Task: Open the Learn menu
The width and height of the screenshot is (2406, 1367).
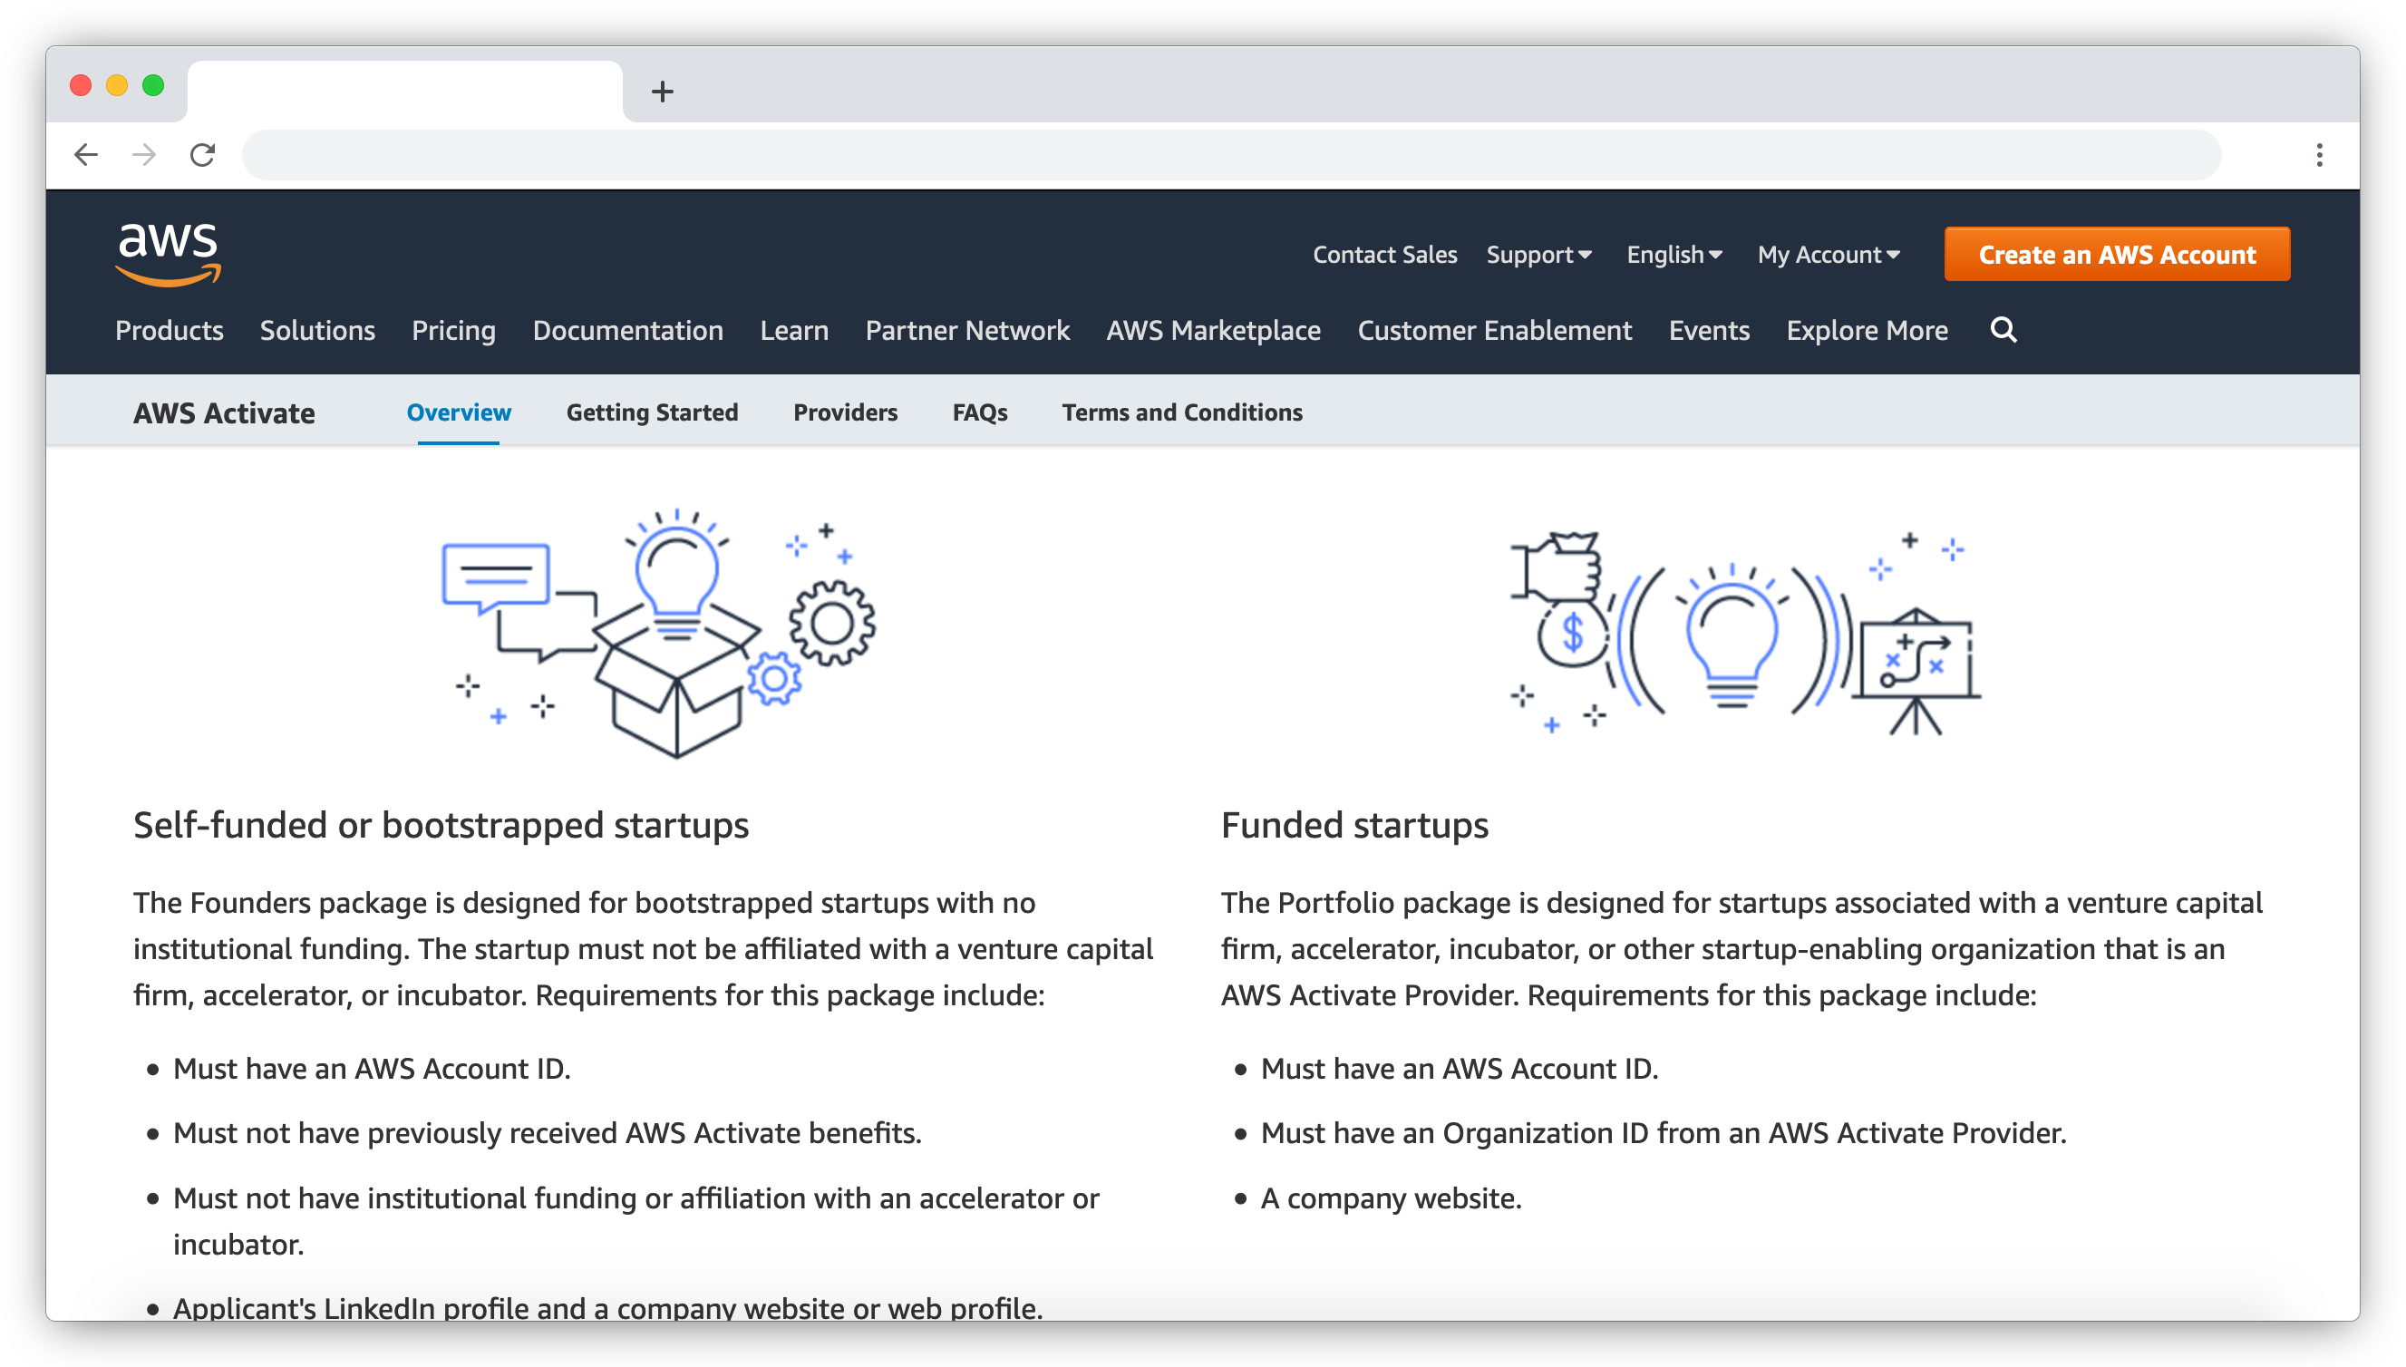Action: 794,331
